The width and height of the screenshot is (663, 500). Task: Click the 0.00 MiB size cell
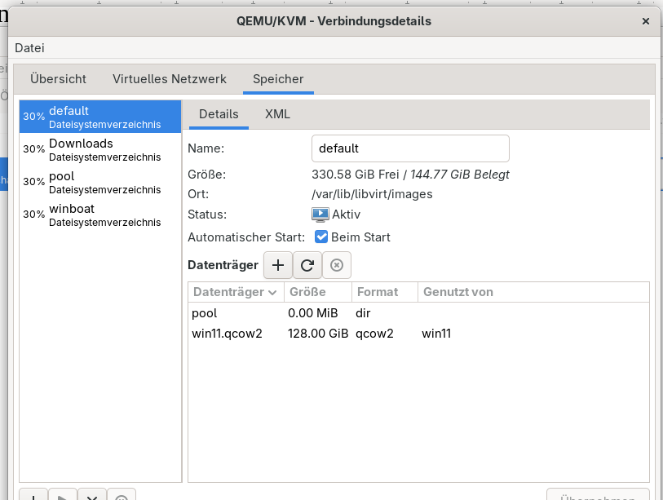coord(313,313)
